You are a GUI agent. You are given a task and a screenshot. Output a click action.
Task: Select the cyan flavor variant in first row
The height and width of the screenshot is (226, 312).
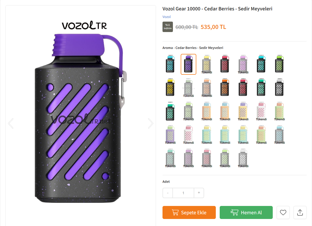(x=170, y=64)
